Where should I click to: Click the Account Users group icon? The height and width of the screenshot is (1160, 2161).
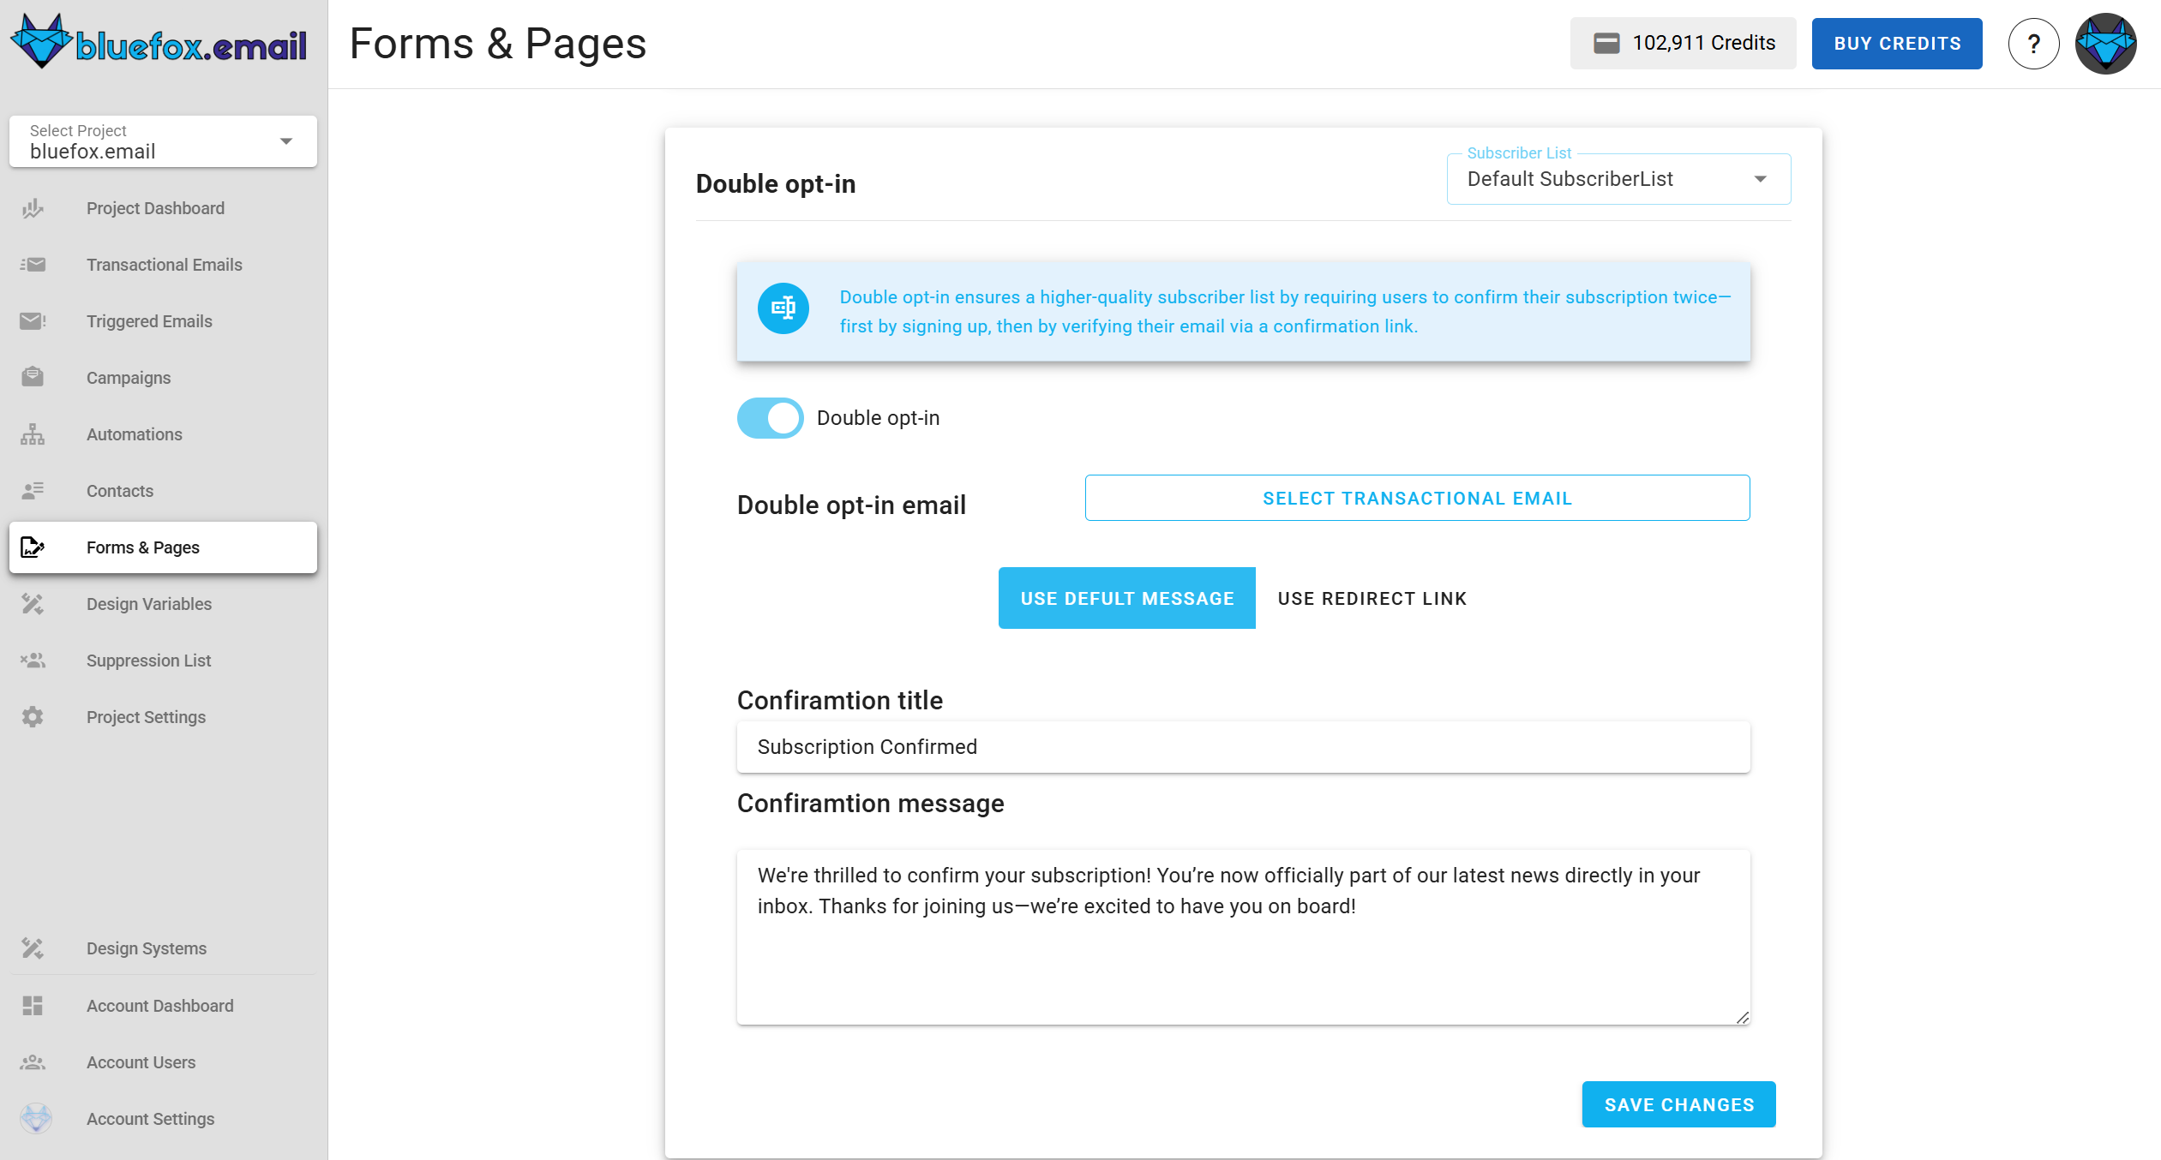click(33, 1062)
